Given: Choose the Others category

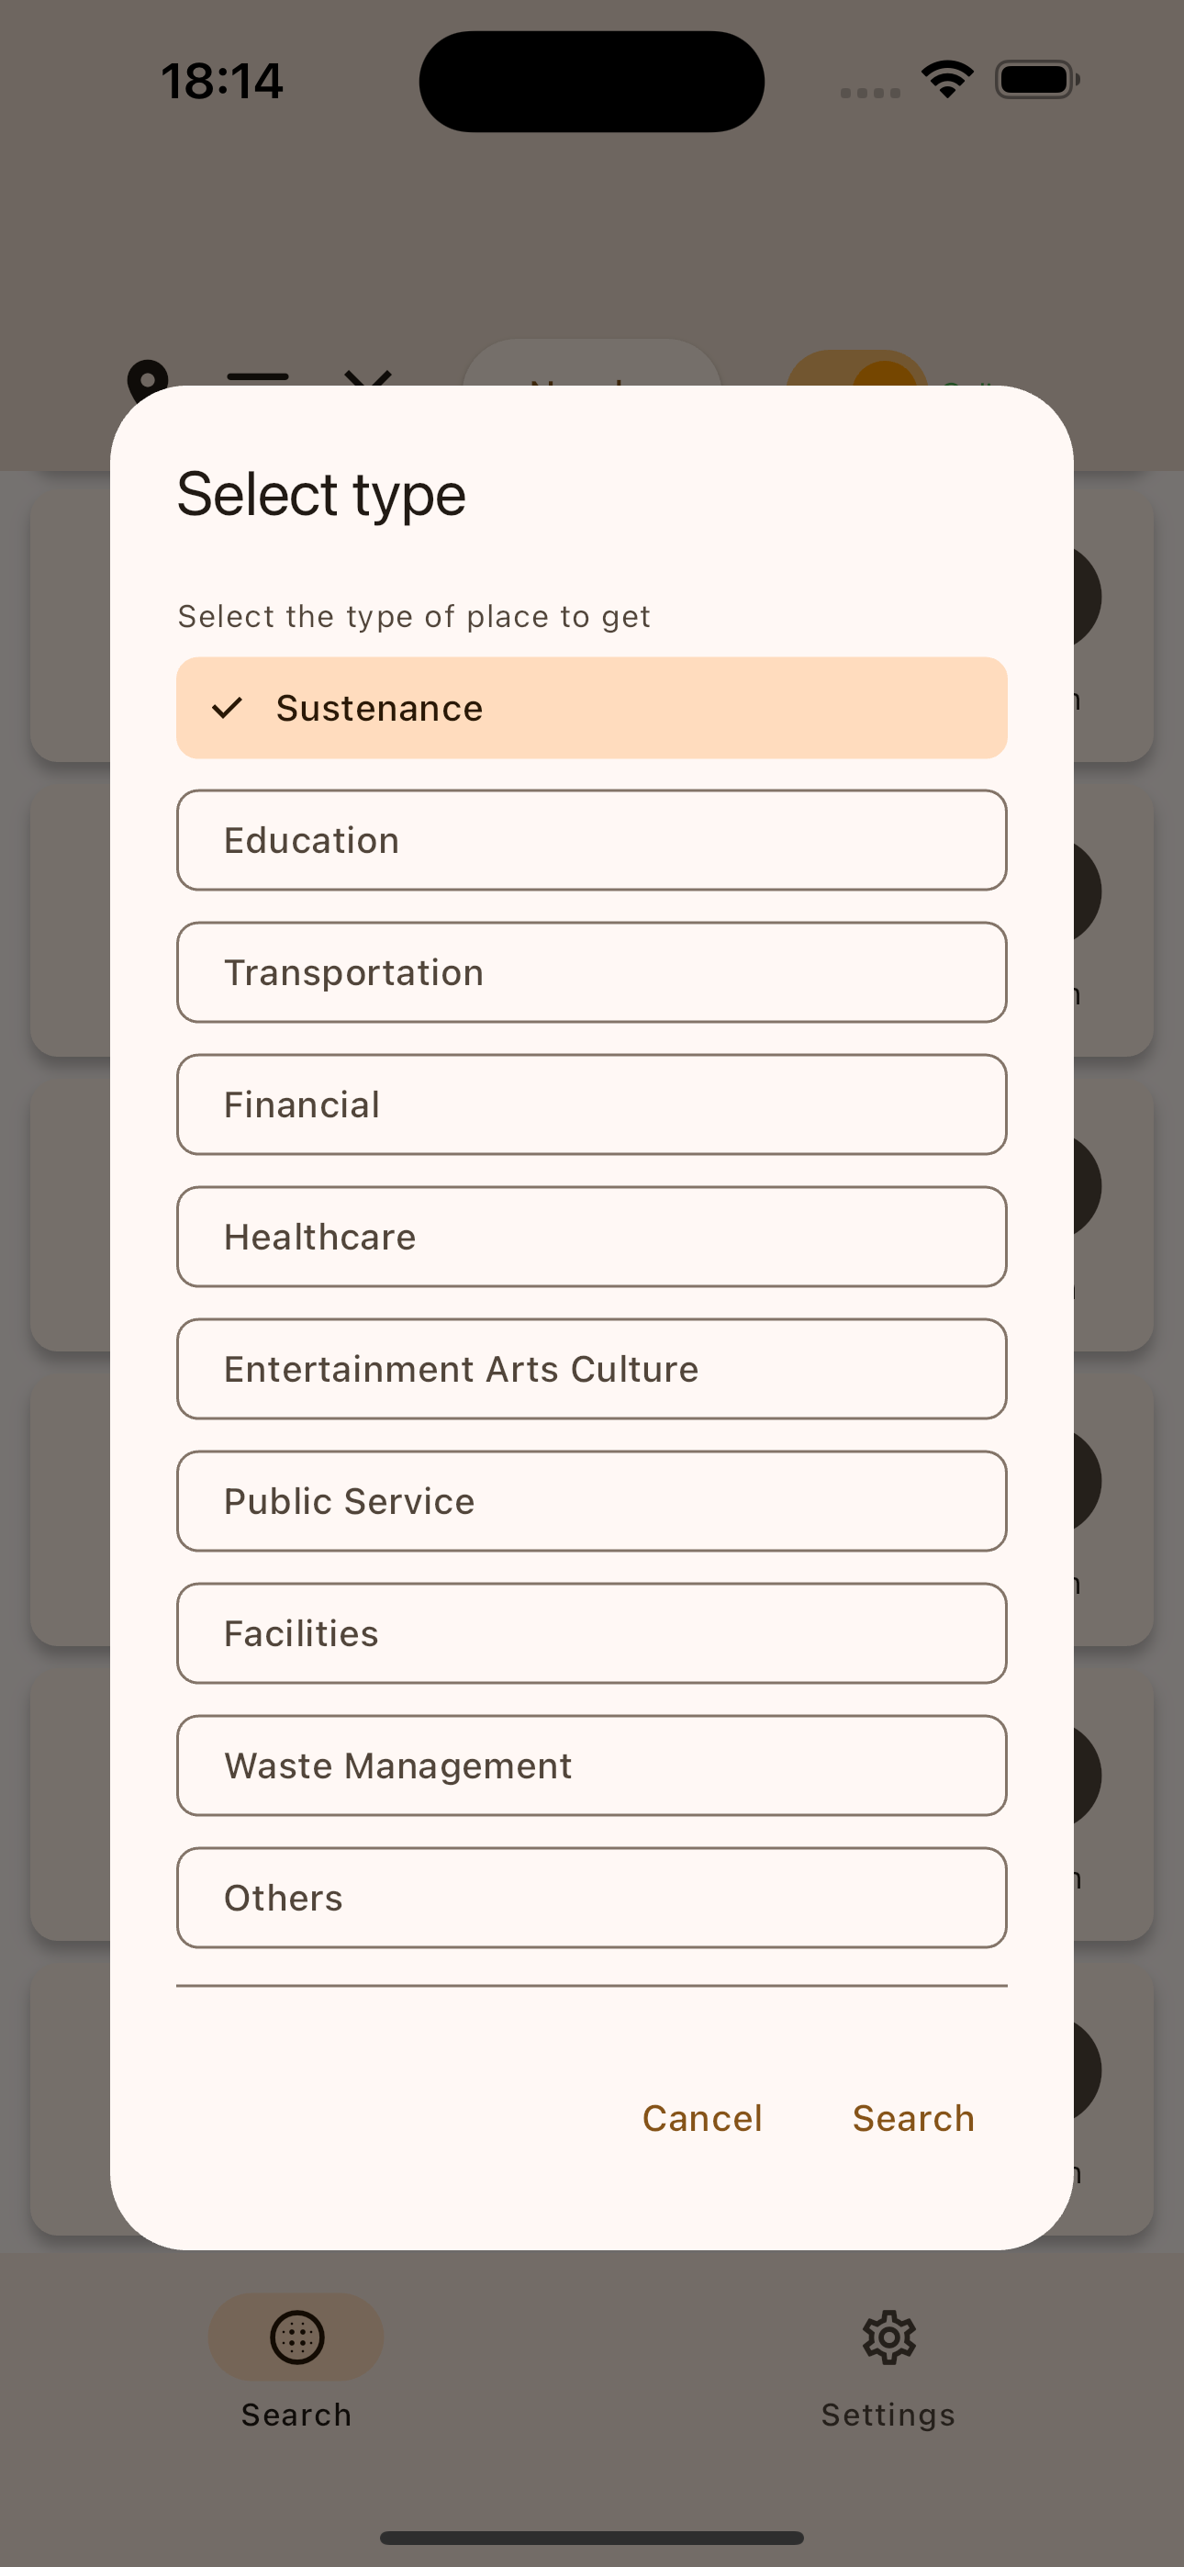Looking at the screenshot, I should (x=591, y=1898).
